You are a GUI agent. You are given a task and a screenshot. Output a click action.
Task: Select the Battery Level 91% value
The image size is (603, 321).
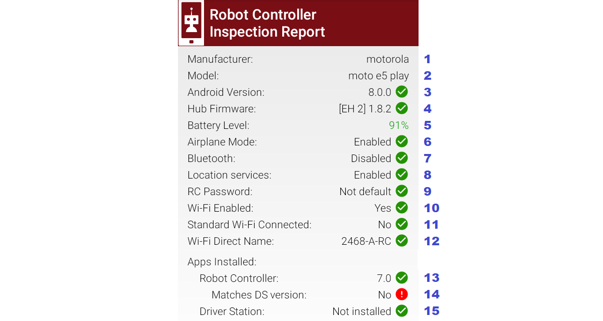398,125
